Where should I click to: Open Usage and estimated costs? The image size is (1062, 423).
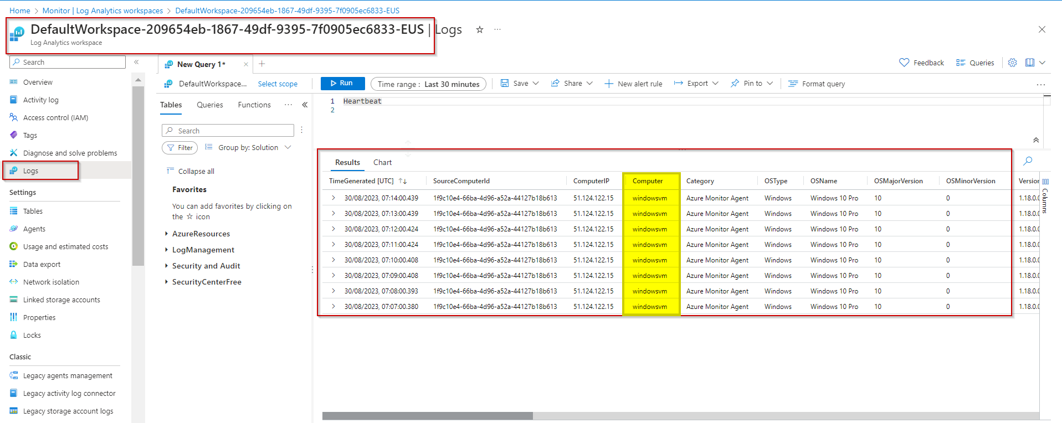65,246
